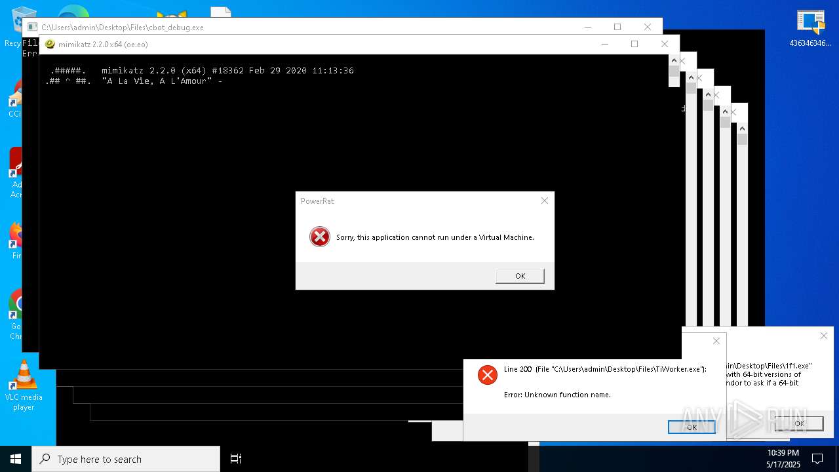Close the mimikatz 2.2.0 x64 window
This screenshot has width=839, height=472.
click(665, 44)
